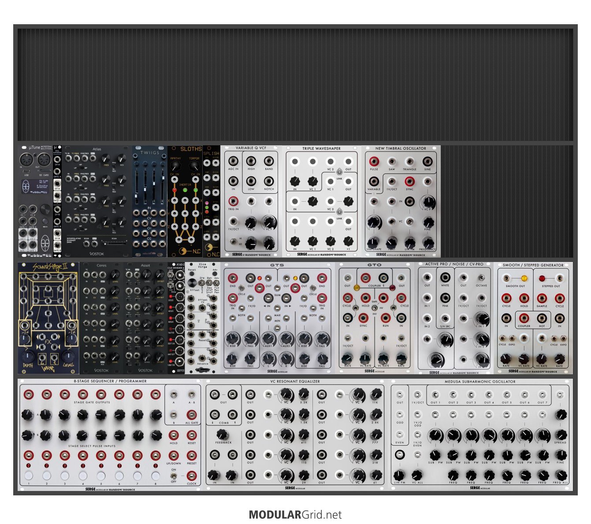Click the AUX1 knob on the GTS module
591x524 pixels.
268,338
